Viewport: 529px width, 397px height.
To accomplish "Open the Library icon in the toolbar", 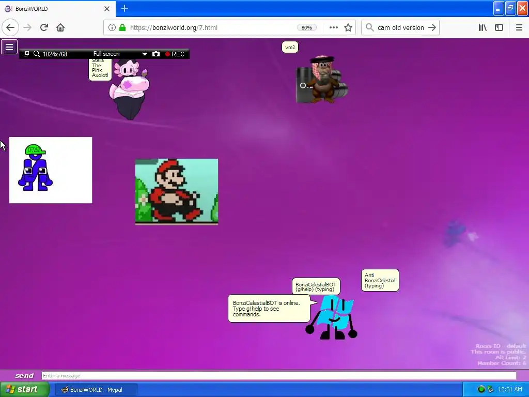I will coord(483,28).
